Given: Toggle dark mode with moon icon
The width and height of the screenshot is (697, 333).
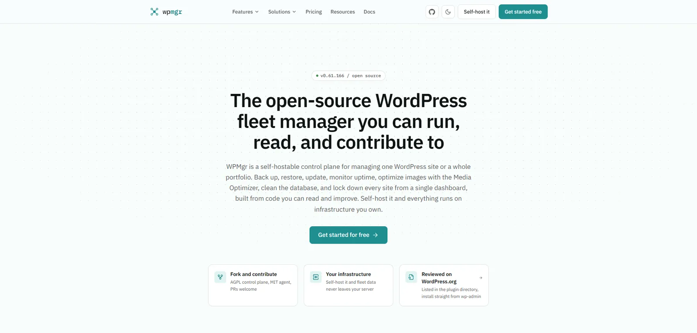Looking at the screenshot, I should pyautogui.click(x=448, y=12).
